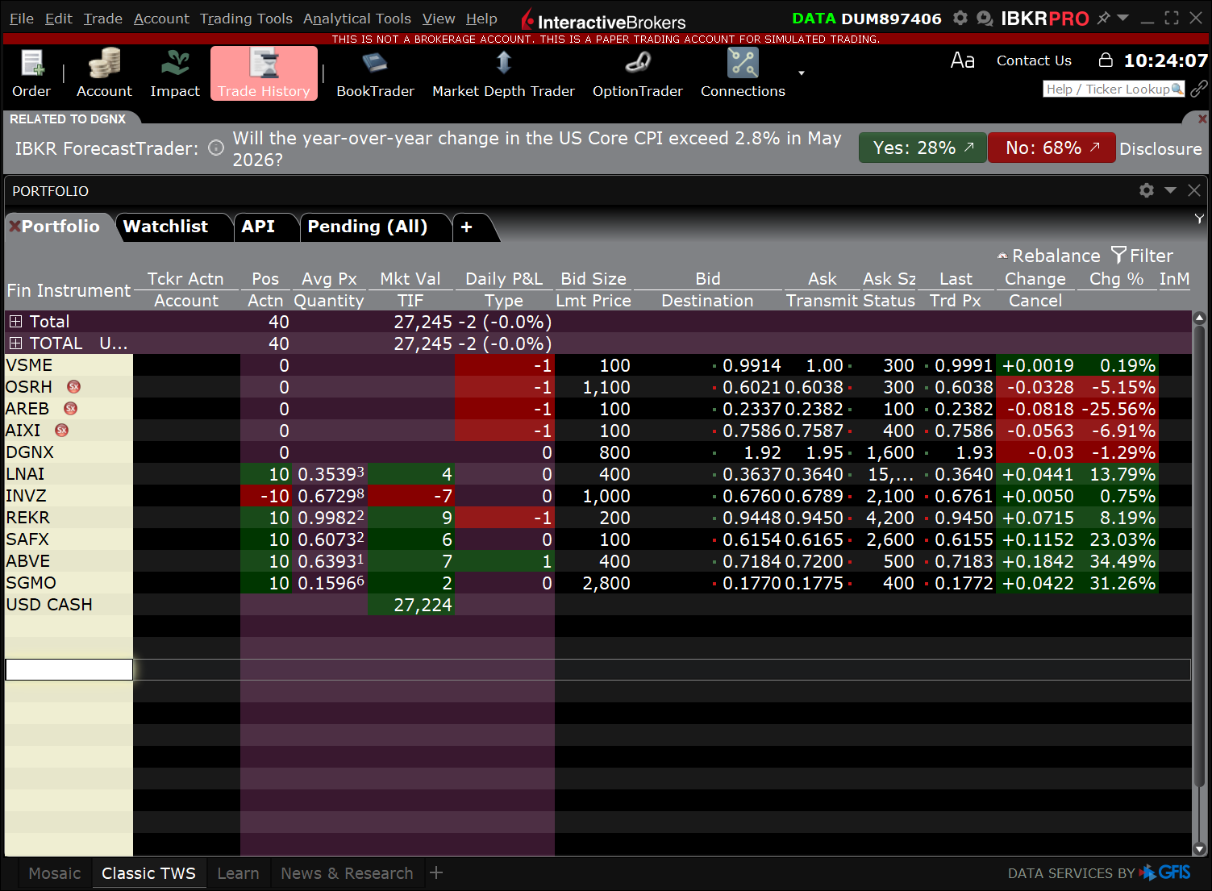Open the Order entry tool
This screenshot has height=891, width=1212.
[31, 73]
